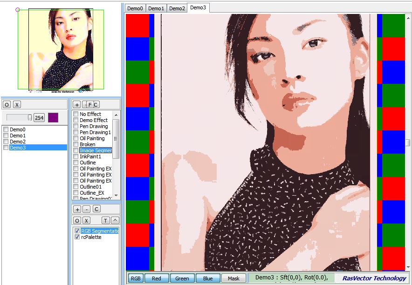
Task: Click the F icon in the effects toolbar
Action: point(89,104)
